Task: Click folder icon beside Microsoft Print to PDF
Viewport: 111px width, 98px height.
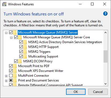Action: (15, 66)
